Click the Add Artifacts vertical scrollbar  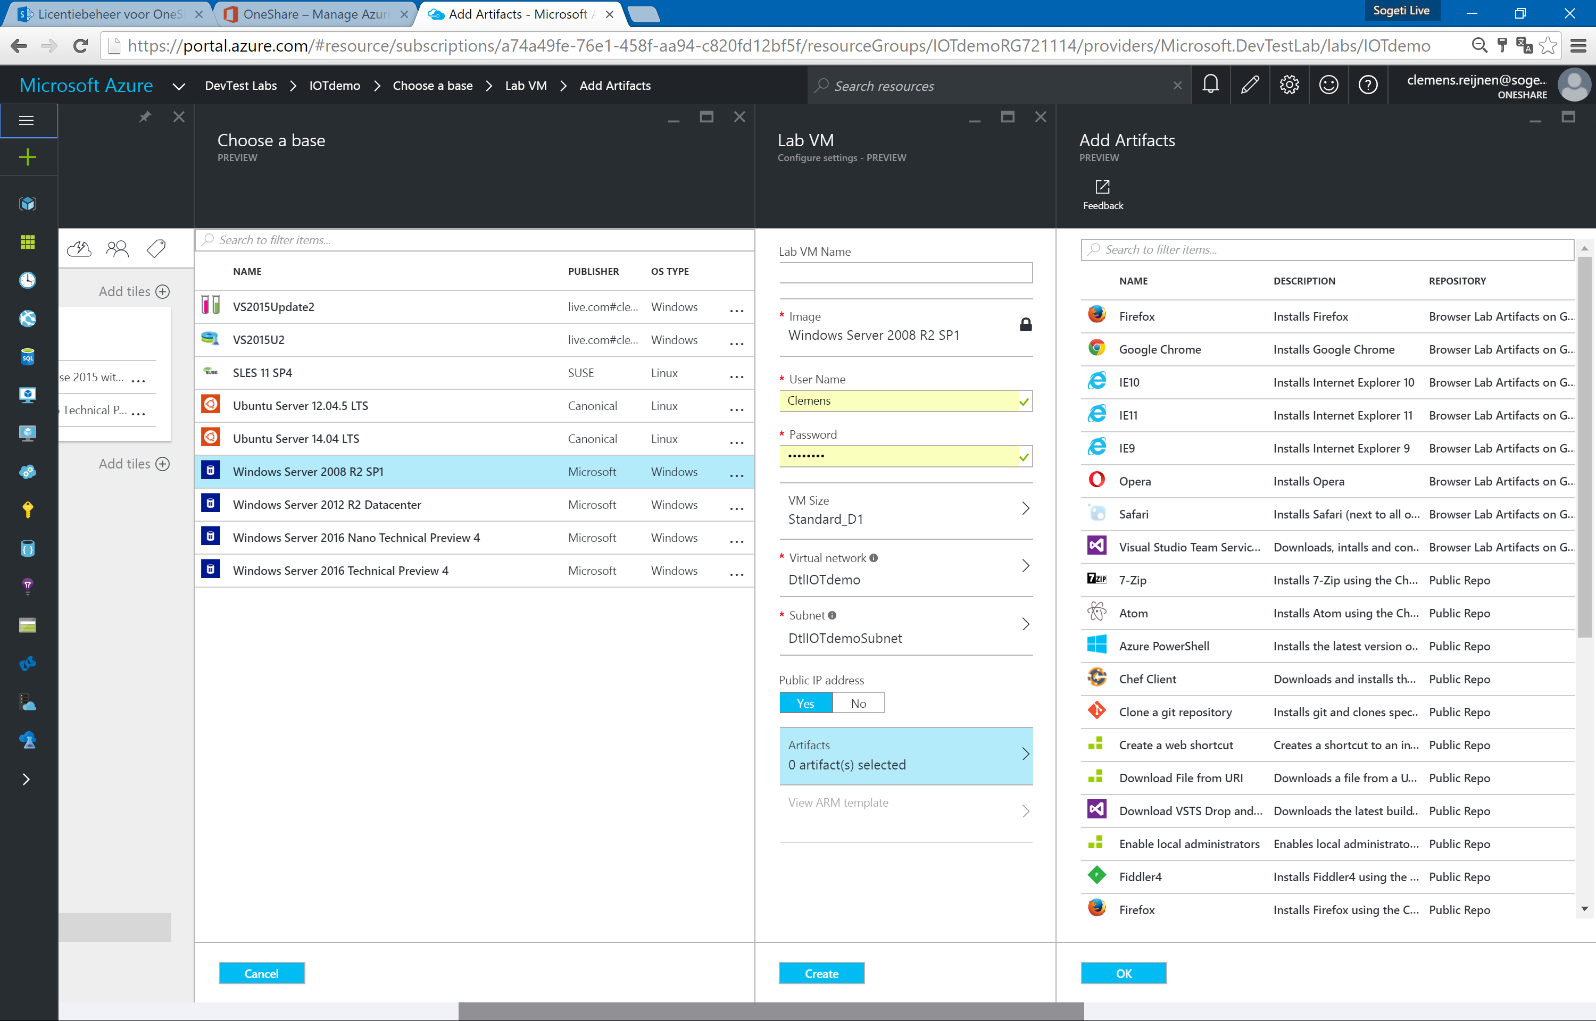coord(1584,447)
